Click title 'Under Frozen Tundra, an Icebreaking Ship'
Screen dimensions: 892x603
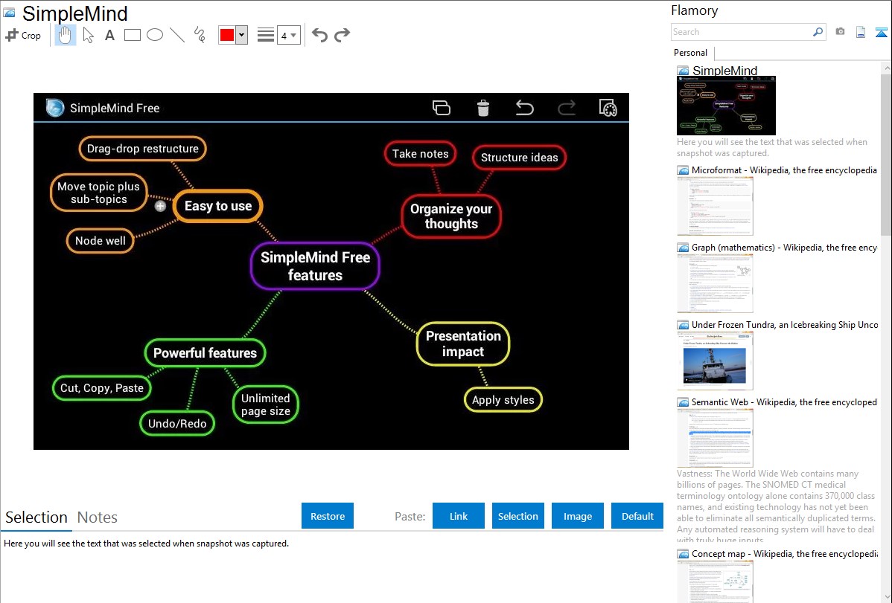pyautogui.click(x=785, y=324)
